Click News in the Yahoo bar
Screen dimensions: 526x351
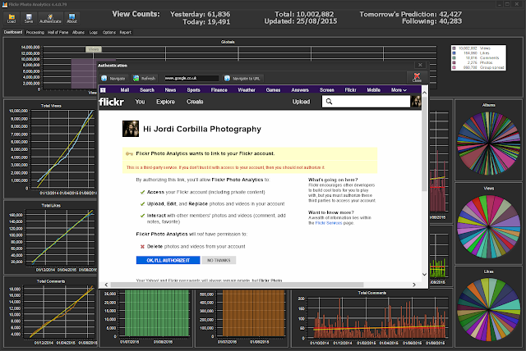click(170, 90)
